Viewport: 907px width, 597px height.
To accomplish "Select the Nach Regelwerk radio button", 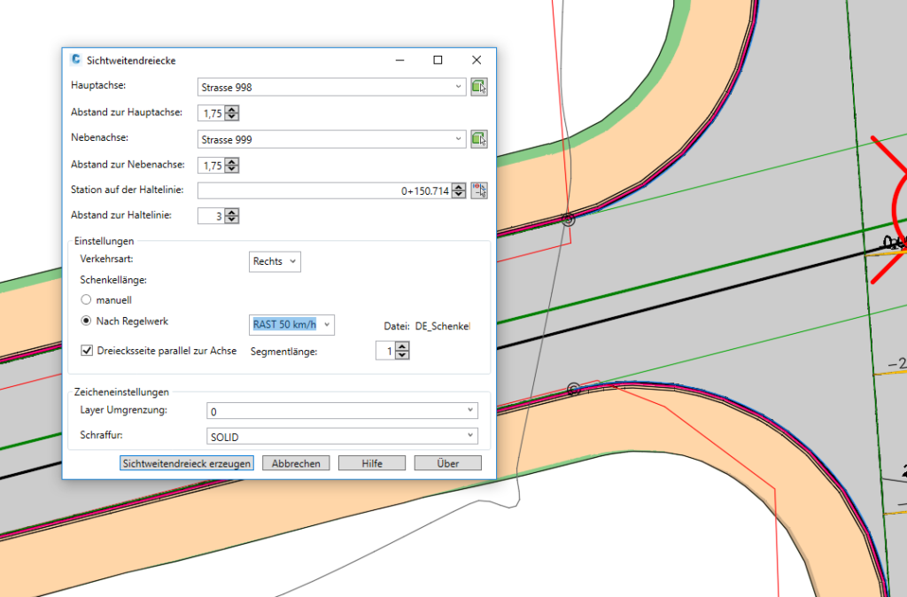I will click(86, 322).
